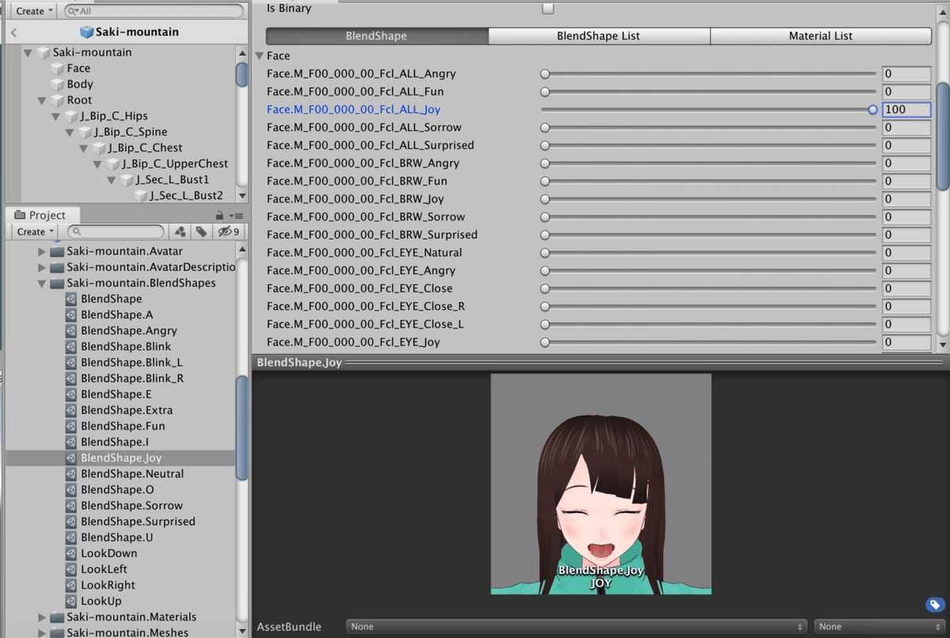Collapse the Root bone node
This screenshot has height=638, width=950.
tap(43, 101)
